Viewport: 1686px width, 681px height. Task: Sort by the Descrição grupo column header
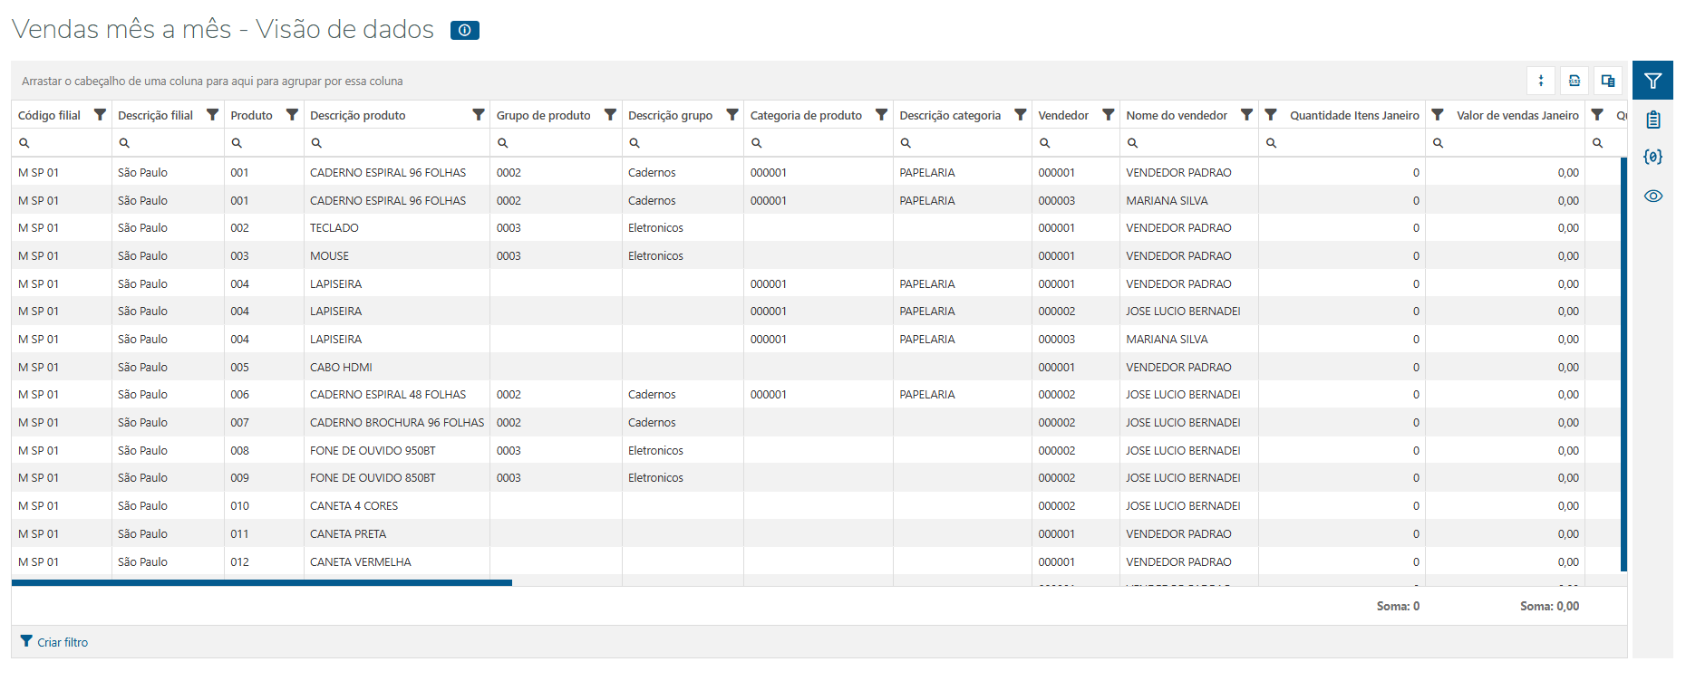point(670,115)
